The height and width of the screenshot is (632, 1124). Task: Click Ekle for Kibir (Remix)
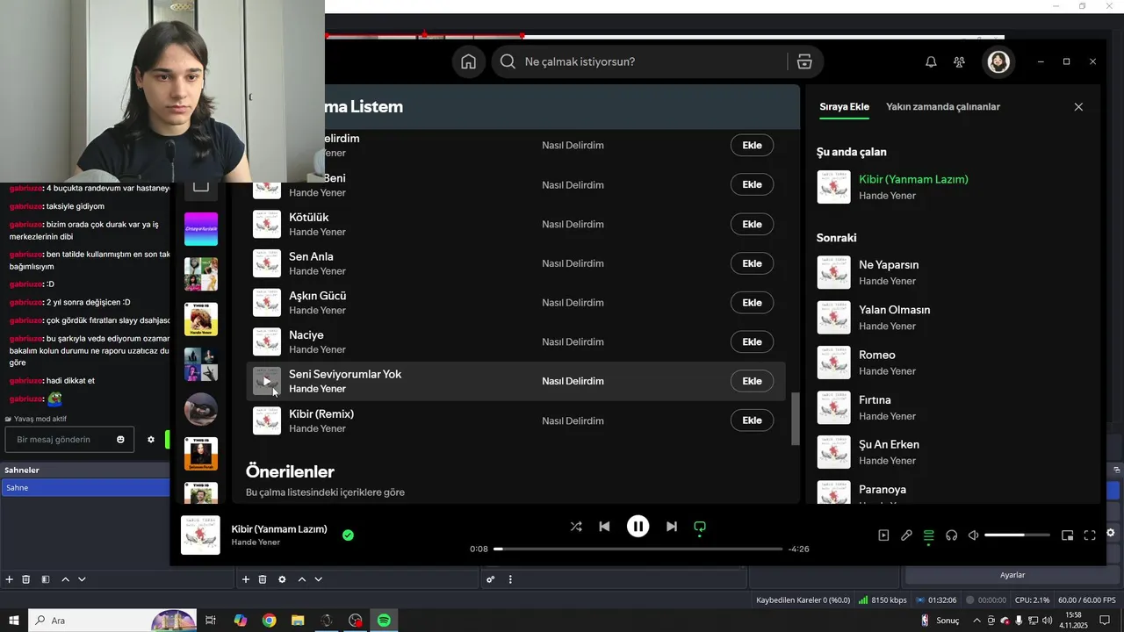point(752,420)
